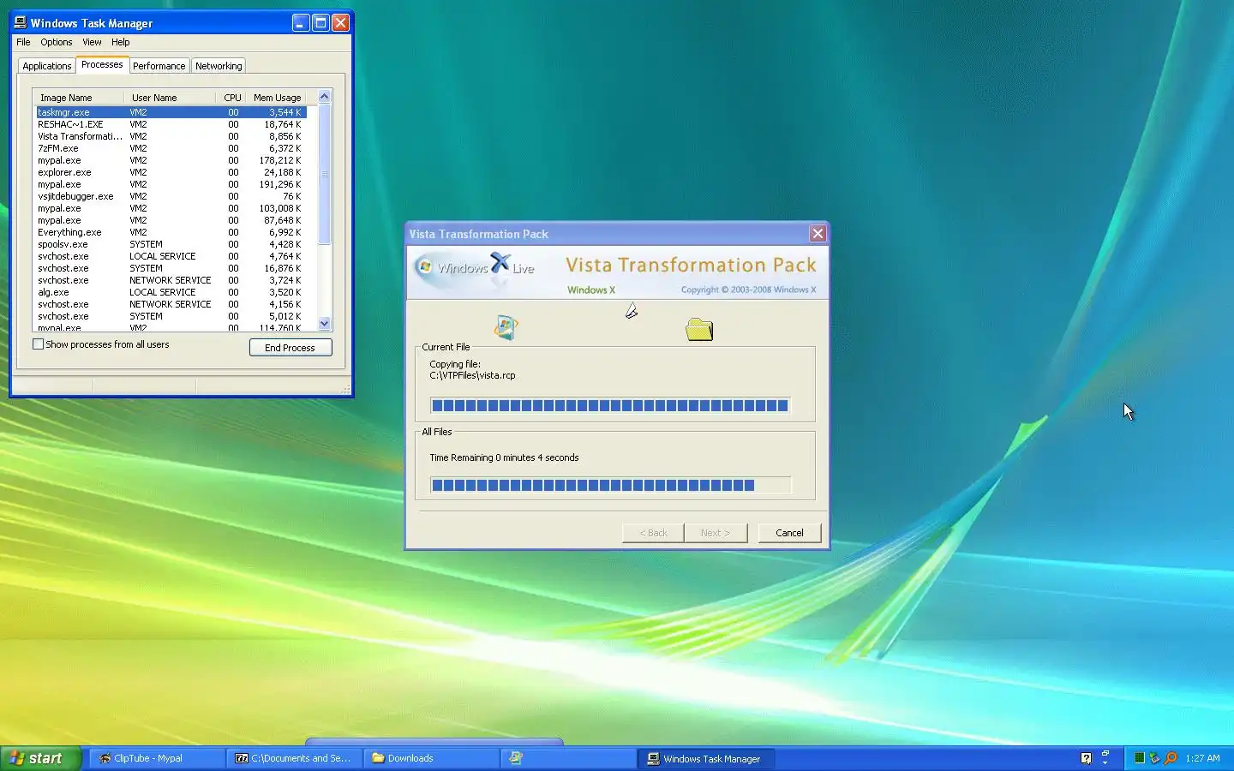Click End Process button
The image size is (1234, 771).
click(x=291, y=348)
